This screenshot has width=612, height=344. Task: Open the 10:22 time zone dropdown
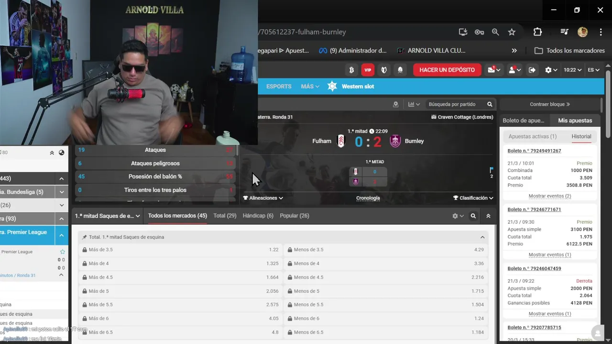pos(572,70)
